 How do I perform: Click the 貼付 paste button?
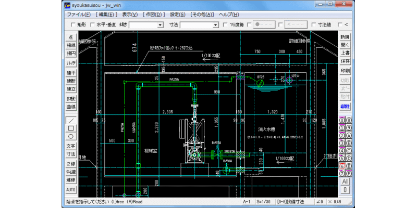[x=345, y=96]
